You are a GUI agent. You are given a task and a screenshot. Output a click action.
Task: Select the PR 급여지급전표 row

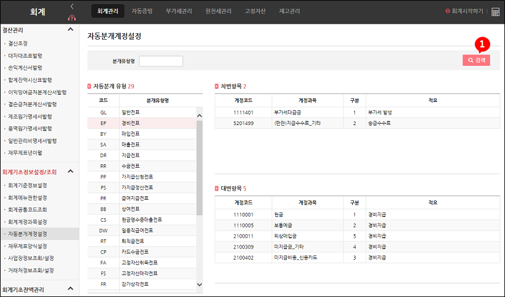(x=142, y=198)
